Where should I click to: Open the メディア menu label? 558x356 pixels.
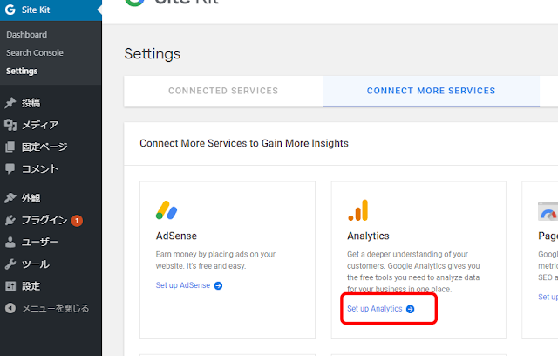[40, 125]
